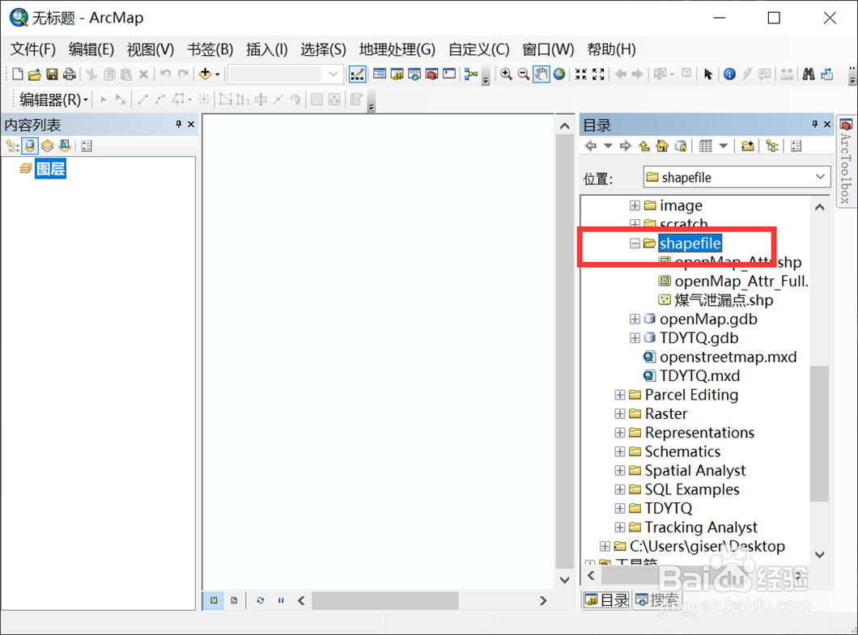Open a map document
Viewport: 858px width, 635px height.
point(35,74)
